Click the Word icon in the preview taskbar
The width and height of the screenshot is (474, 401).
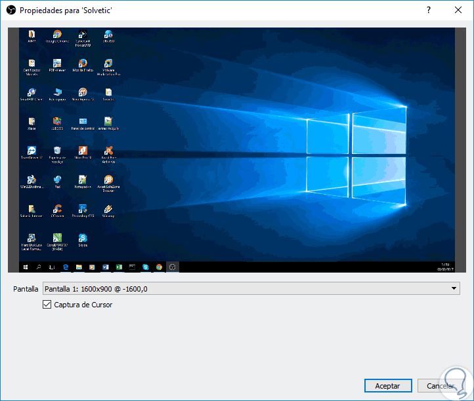(x=106, y=267)
